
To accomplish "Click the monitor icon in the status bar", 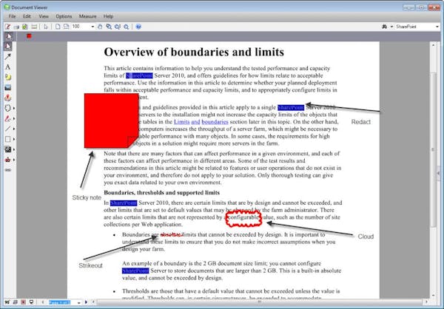I will point(31,302).
